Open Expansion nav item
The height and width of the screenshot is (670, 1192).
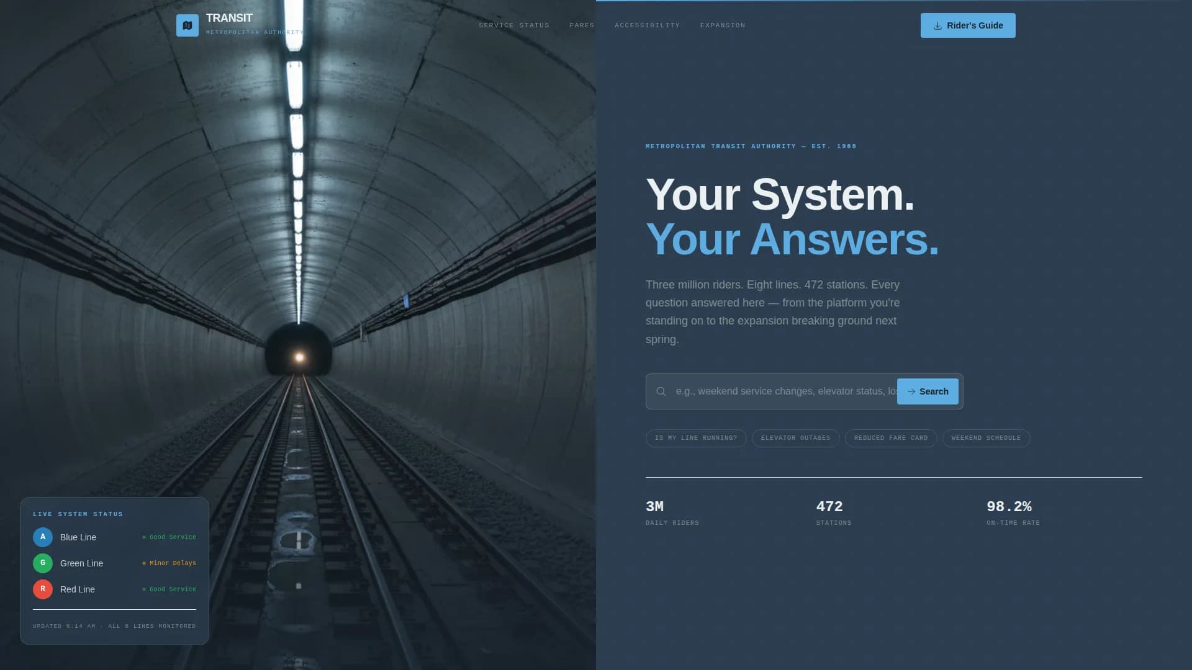coord(723,25)
